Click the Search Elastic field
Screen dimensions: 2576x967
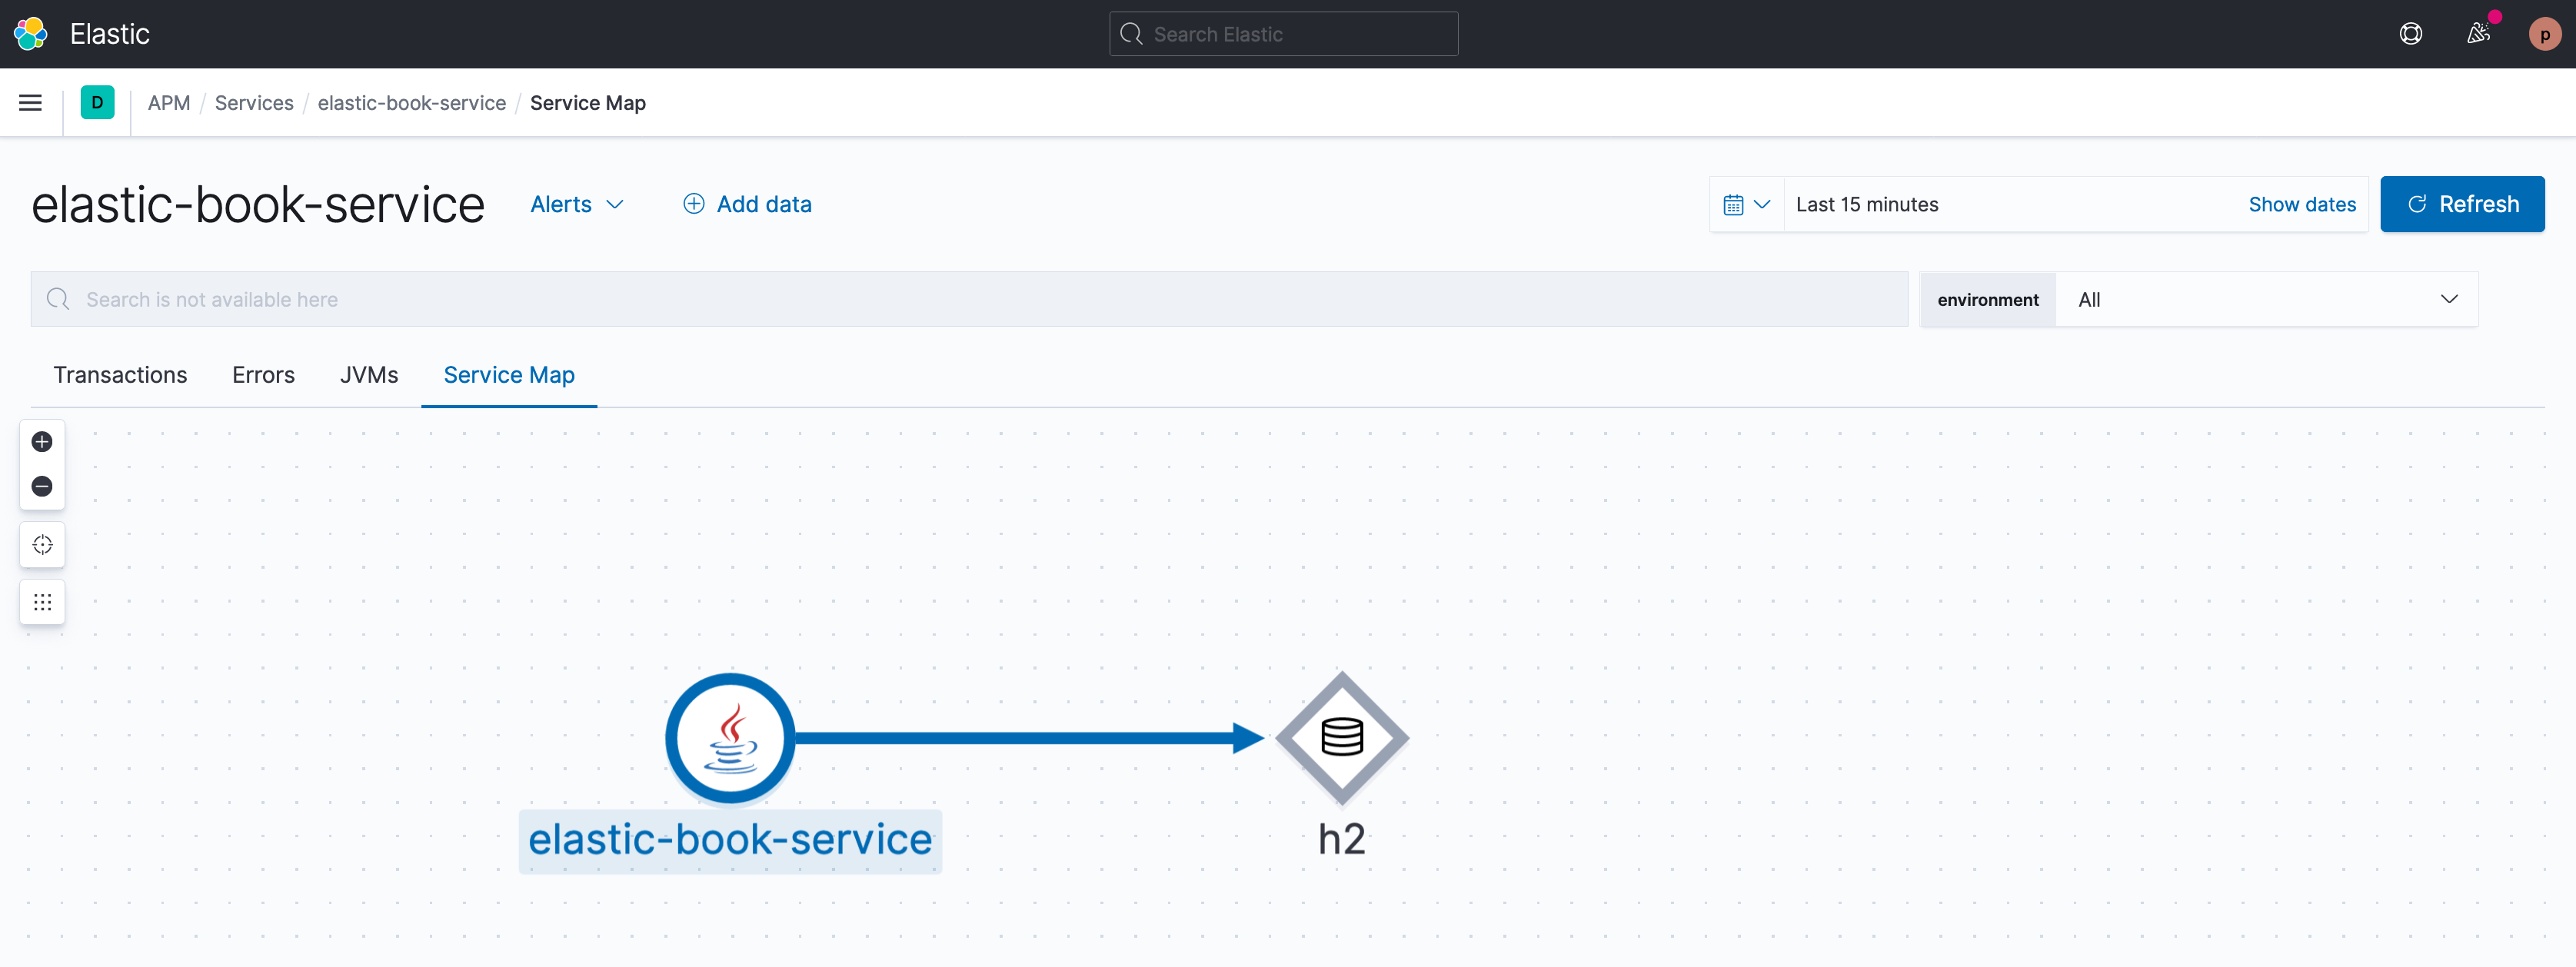(x=1283, y=34)
